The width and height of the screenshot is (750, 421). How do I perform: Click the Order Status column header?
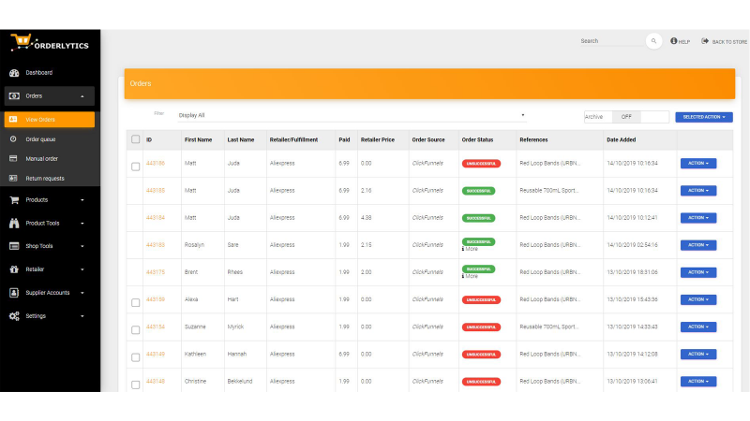477,139
